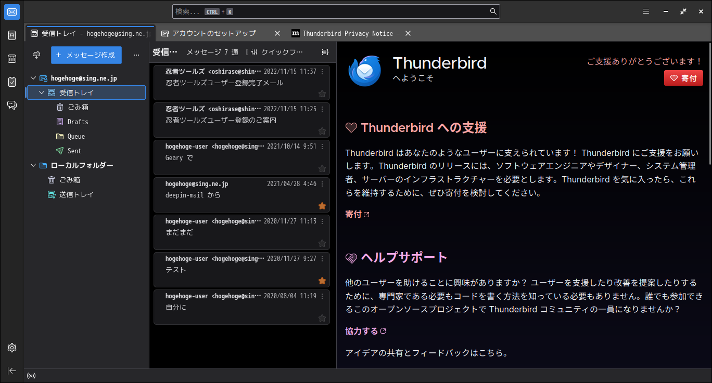Viewport: 712px width, 383px height.
Task: Star the 忍者ツールズユーザー登録のご案内 message
Action: point(322,131)
